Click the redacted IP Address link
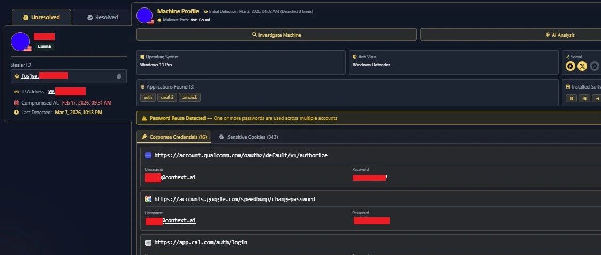 67,91
